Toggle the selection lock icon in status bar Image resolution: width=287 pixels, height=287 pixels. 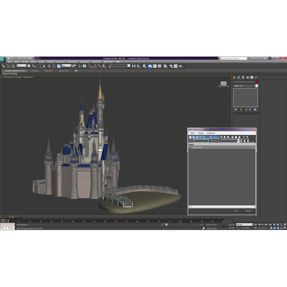(x=162, y=225)
